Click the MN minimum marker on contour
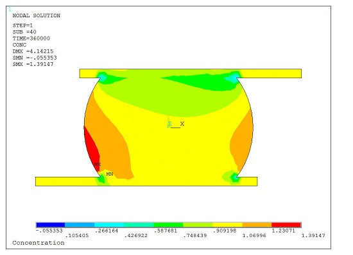353x255 pixels. [x=110, y=174]
